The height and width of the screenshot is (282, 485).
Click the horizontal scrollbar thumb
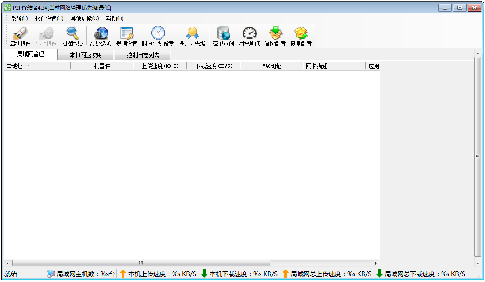141,263
